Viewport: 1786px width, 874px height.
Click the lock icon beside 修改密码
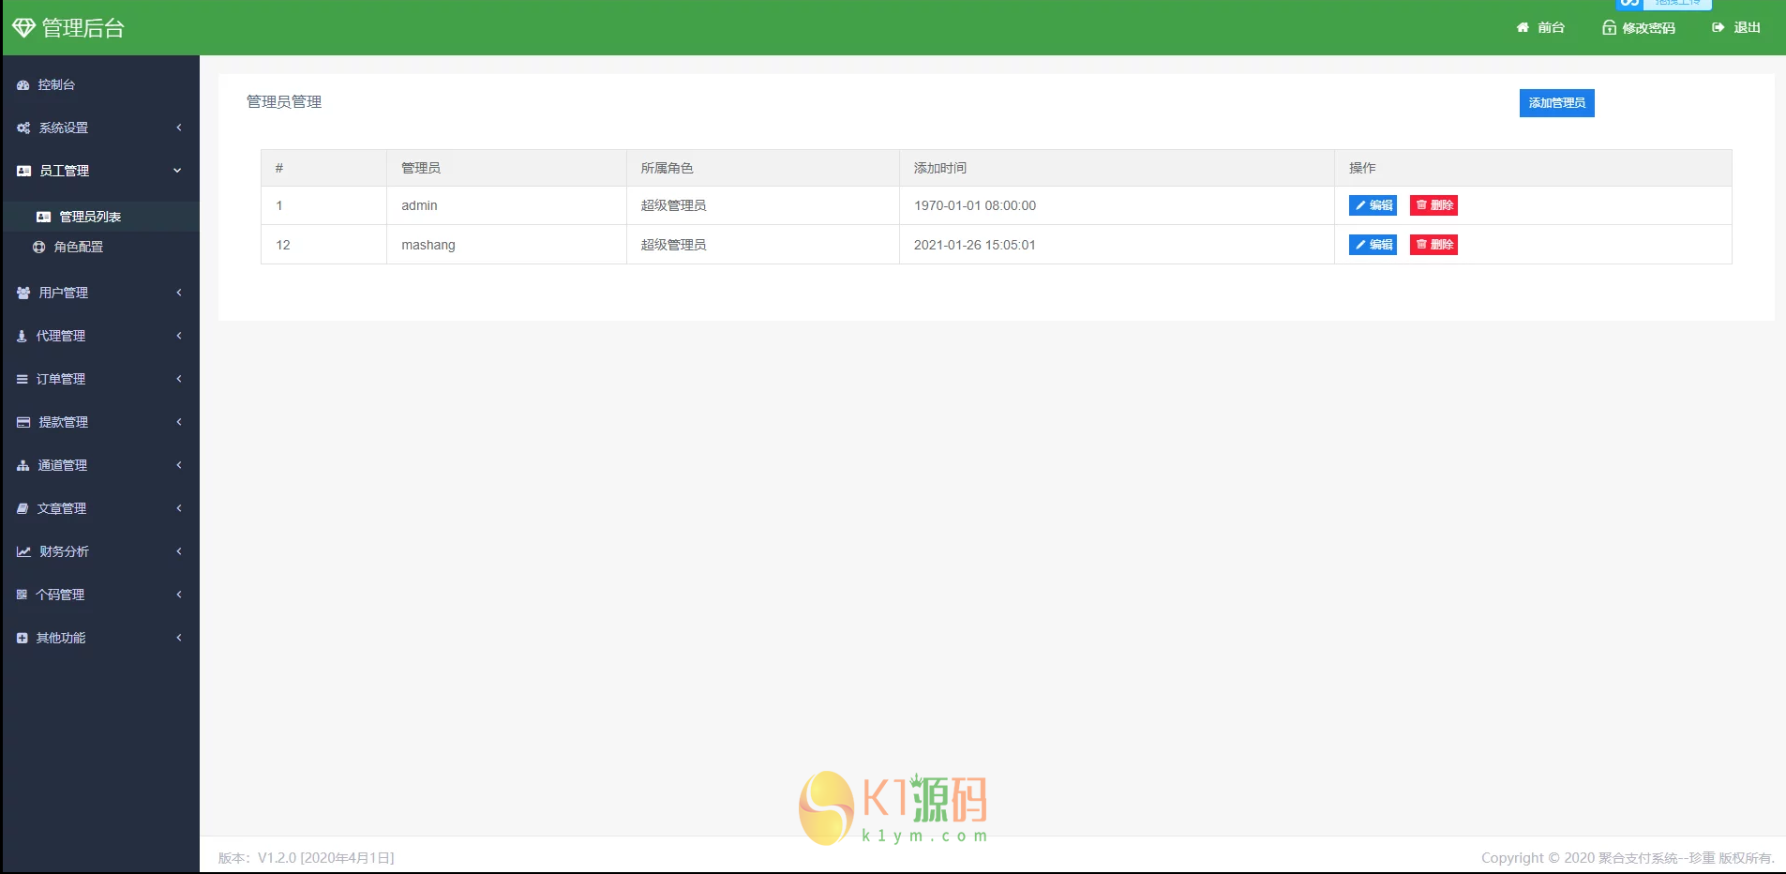coord(1607,27)
